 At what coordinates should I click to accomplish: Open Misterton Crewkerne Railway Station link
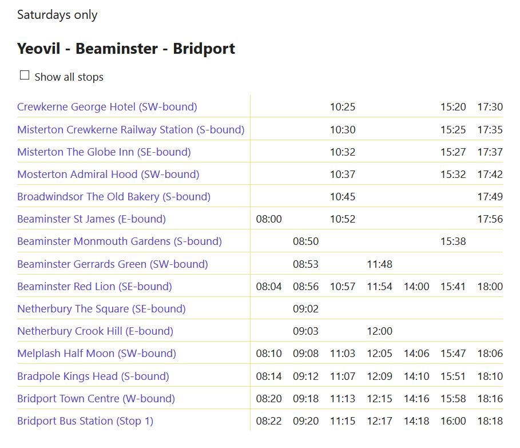[x=130, y=130]
